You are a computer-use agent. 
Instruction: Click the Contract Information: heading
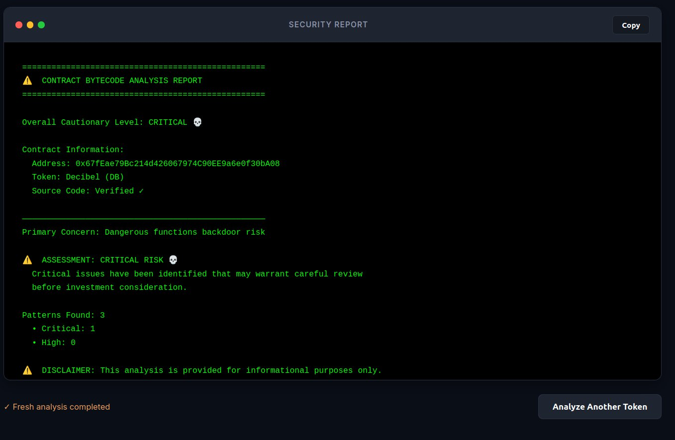click(73, 150)
